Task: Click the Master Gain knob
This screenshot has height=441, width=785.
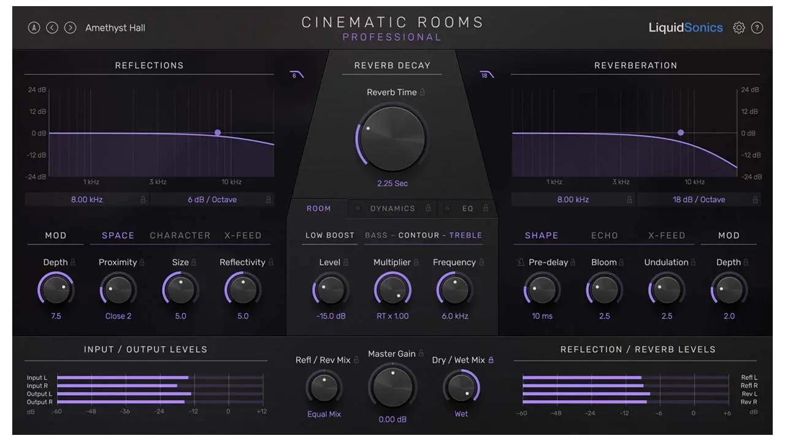Action: click(x=392, y=387)
